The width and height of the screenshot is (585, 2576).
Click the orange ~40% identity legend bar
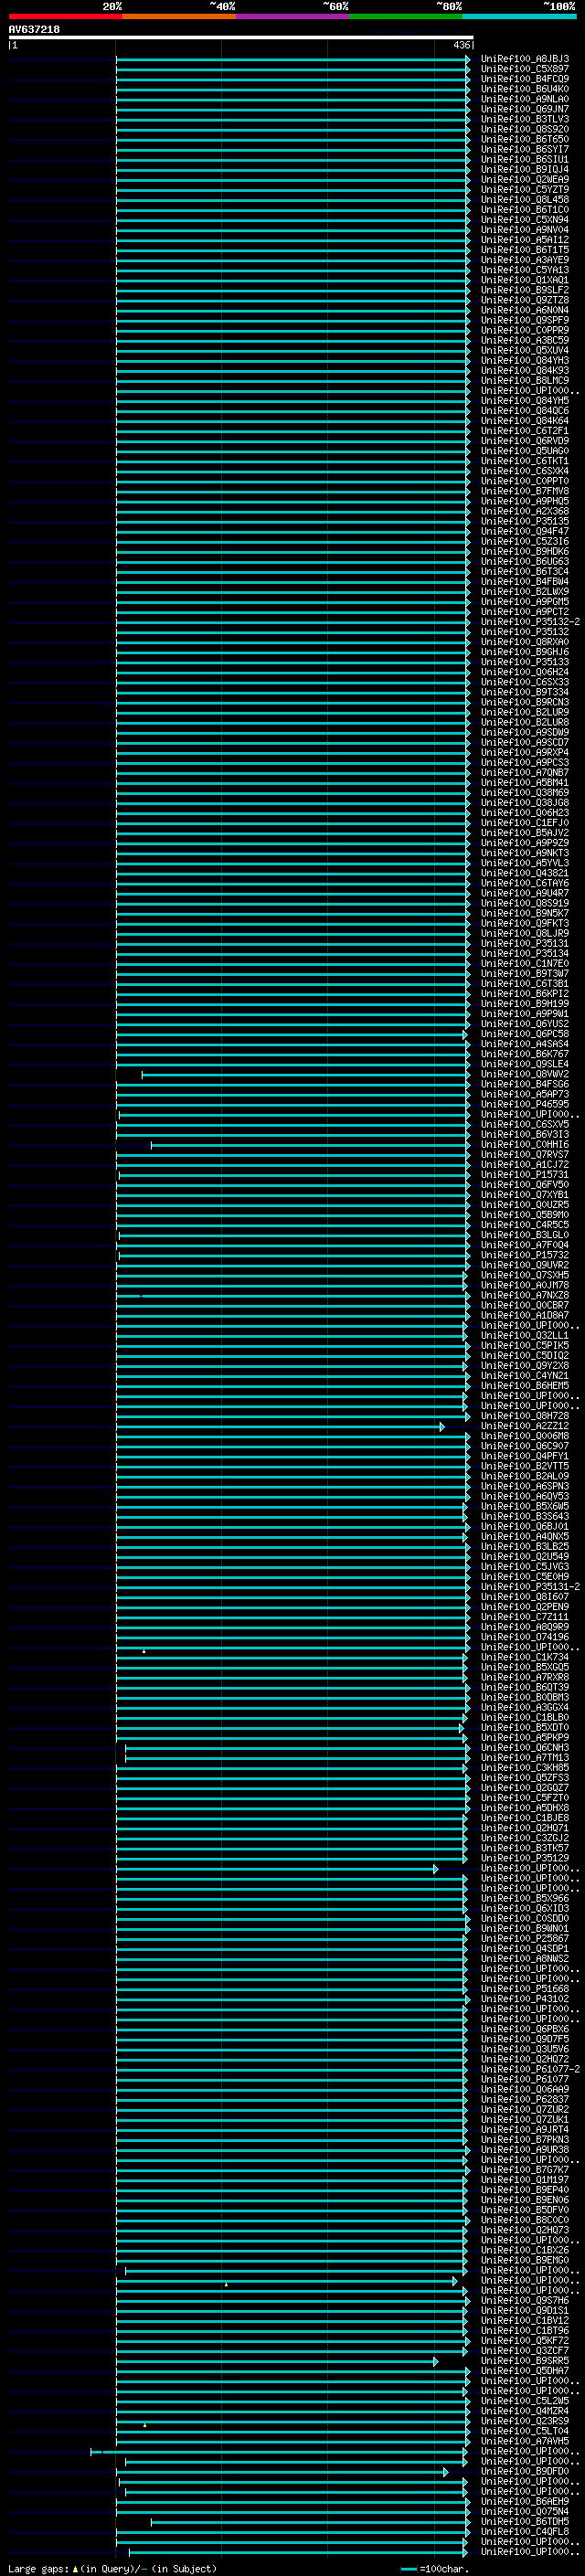point(179,16)
